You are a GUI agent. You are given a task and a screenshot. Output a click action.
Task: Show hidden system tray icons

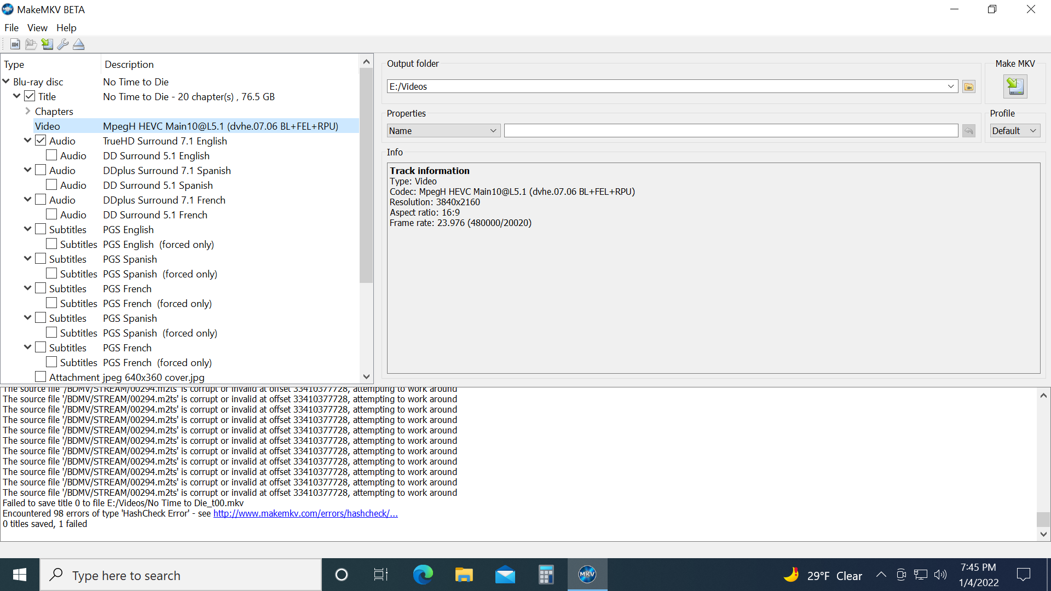pos(881,575)
